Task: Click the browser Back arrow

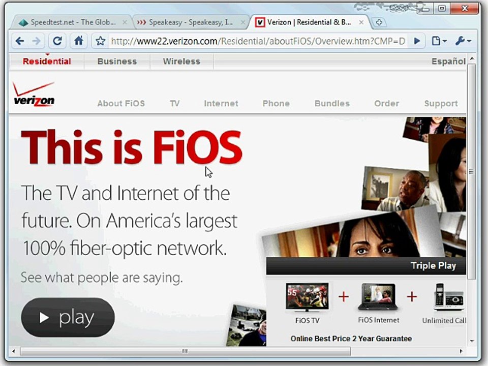Action: tap(20, 41)
